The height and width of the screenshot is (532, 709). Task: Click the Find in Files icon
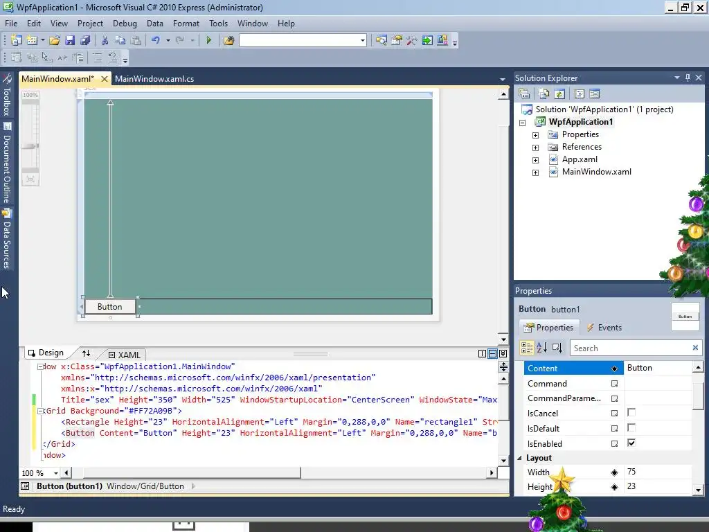click(228, 40)
